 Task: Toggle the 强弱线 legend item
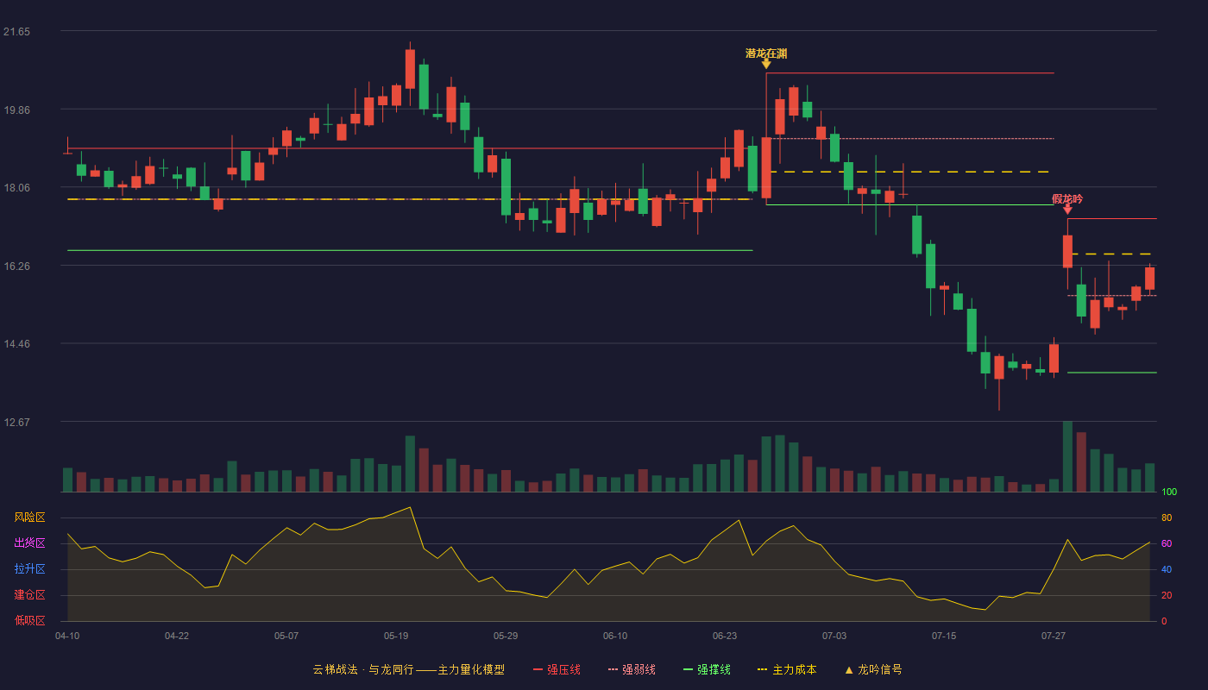[x=632, y=669]
